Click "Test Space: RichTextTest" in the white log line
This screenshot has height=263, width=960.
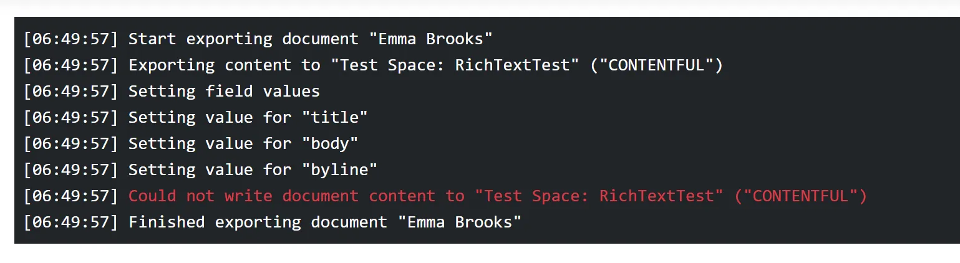(455, 65)
